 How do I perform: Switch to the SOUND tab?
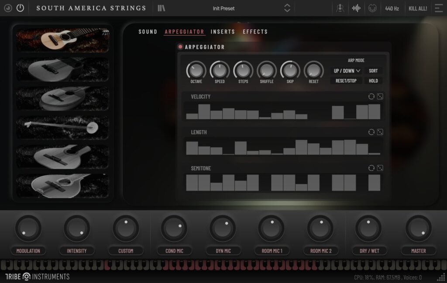coord(148,31)
